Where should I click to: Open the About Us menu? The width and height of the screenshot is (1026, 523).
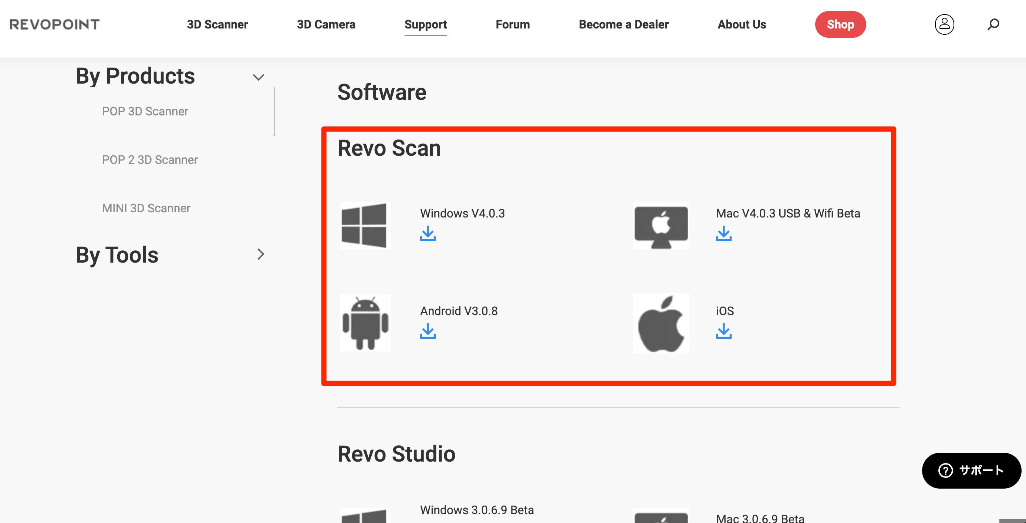point(742,24)
